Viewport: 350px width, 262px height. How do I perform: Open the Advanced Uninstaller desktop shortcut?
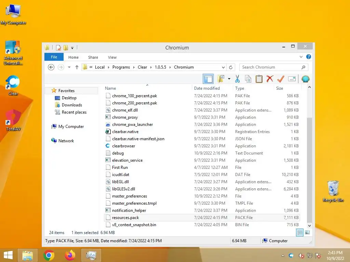[13, 53]
